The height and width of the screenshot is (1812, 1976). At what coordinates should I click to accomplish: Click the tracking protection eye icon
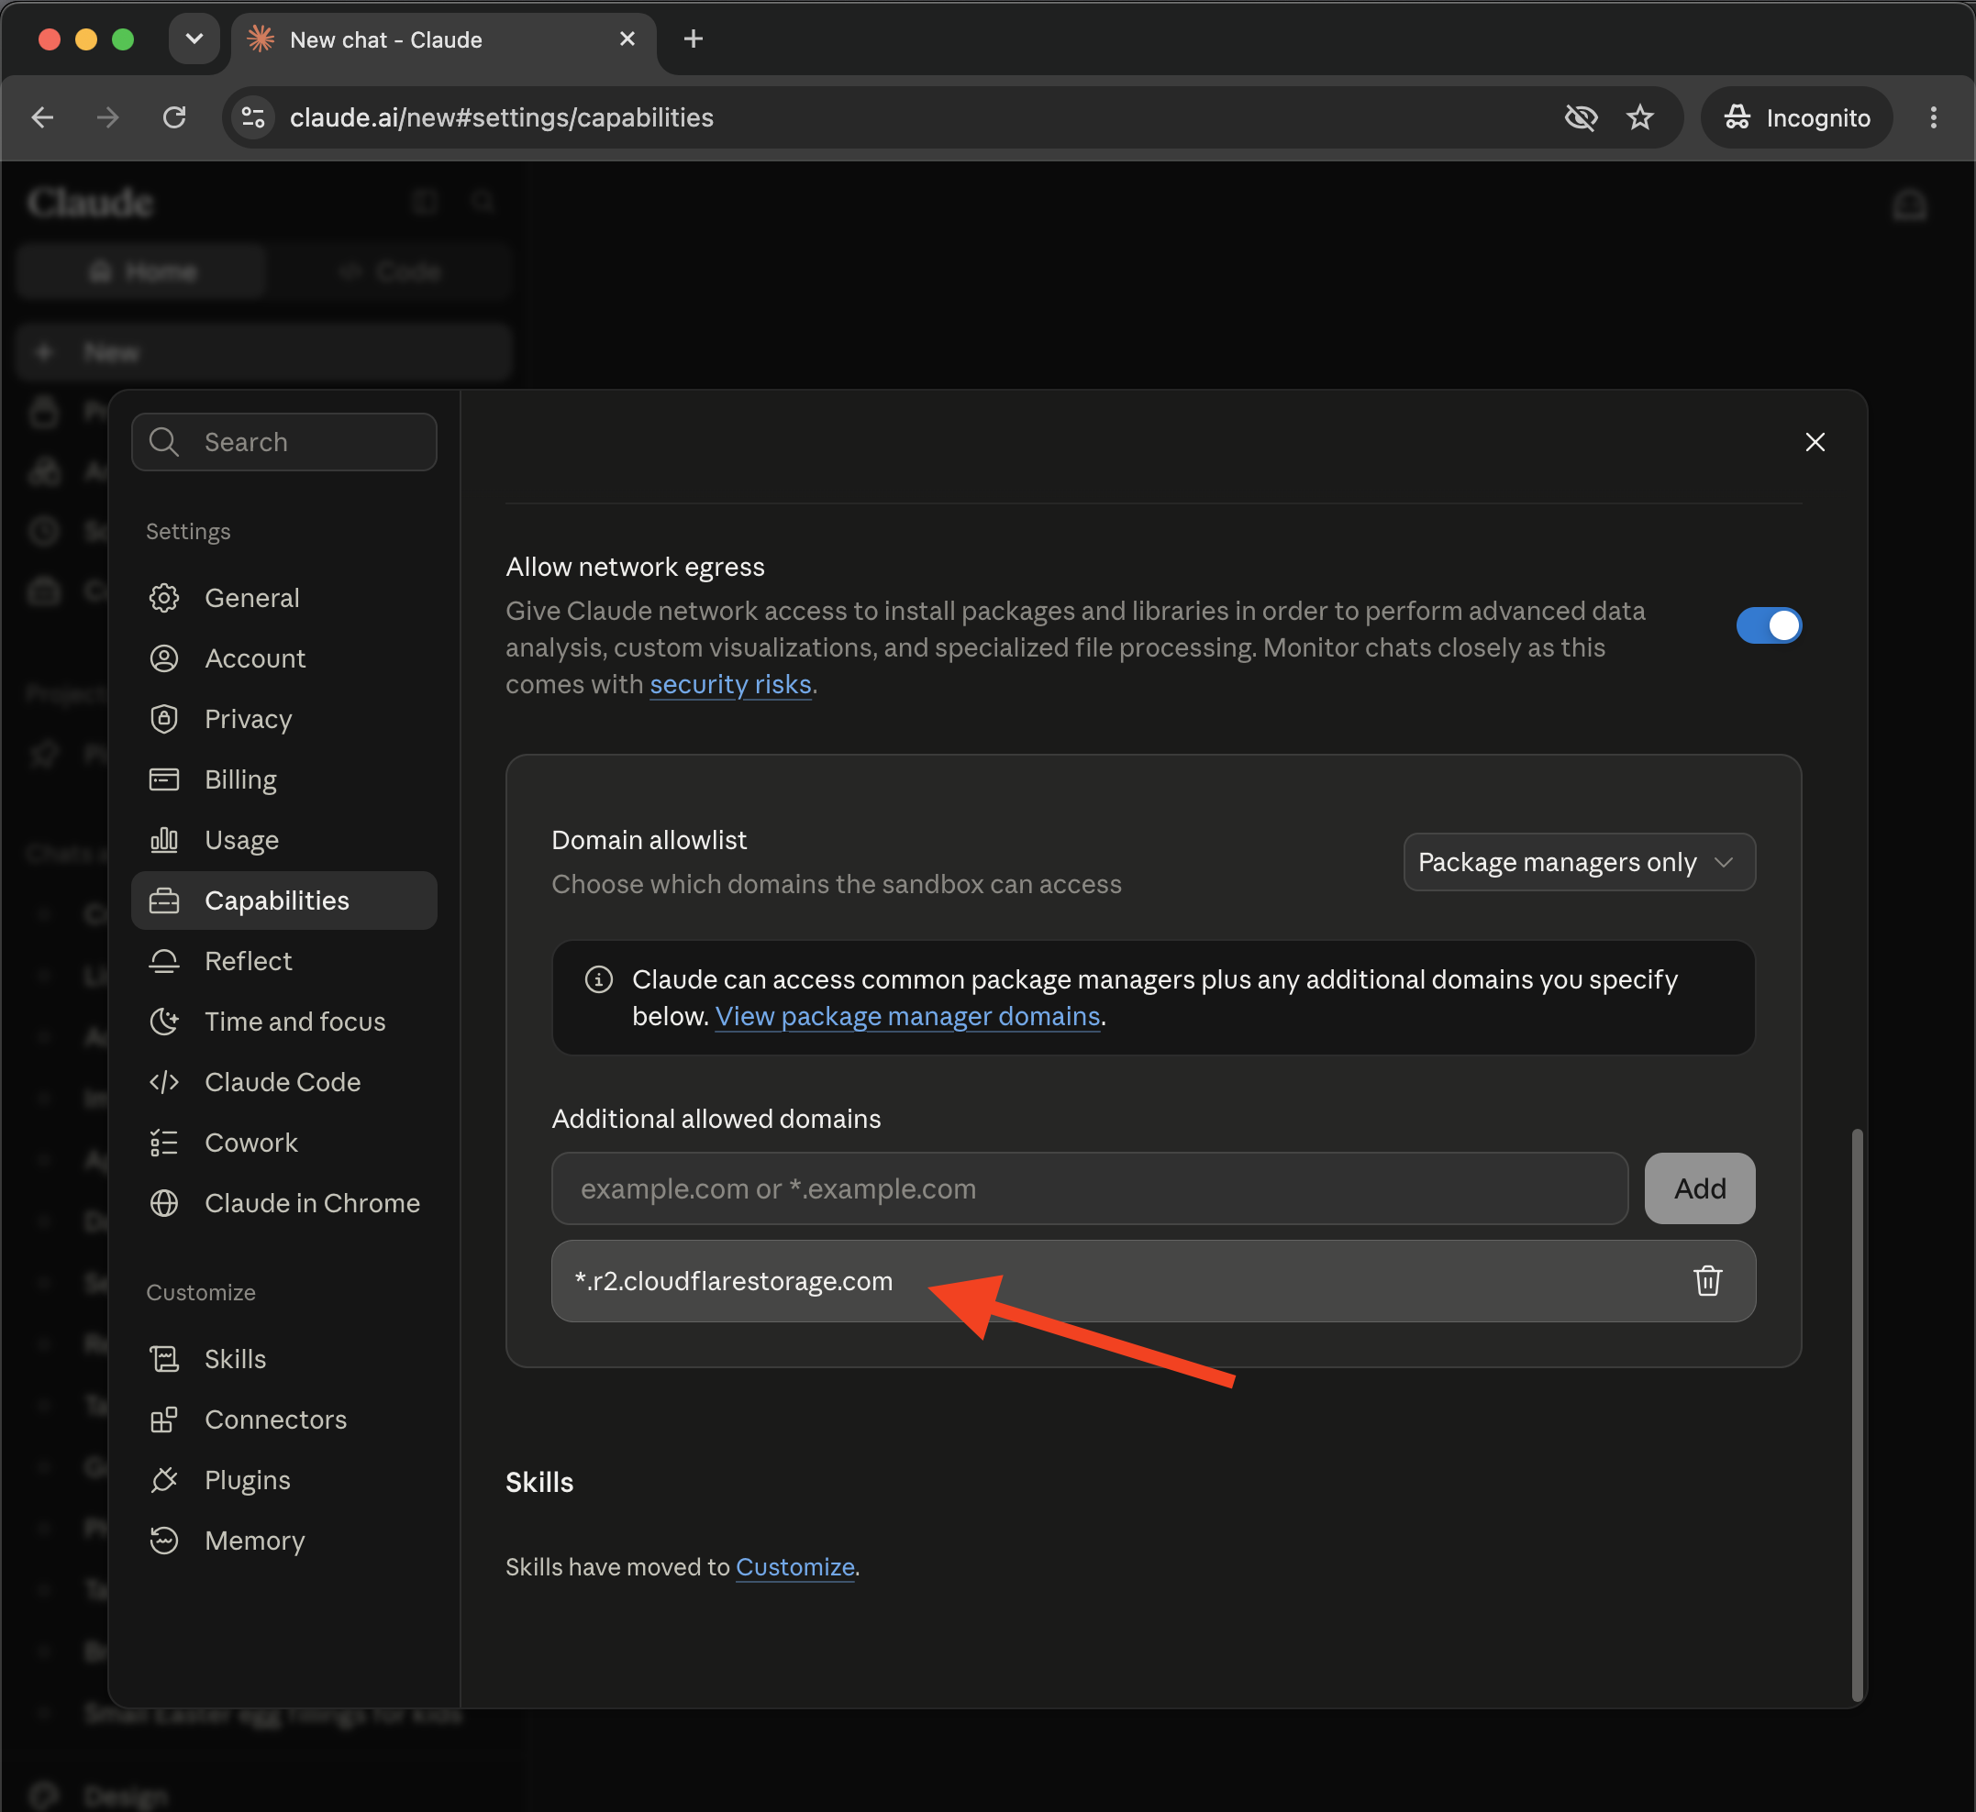(x=1581, y=117)
